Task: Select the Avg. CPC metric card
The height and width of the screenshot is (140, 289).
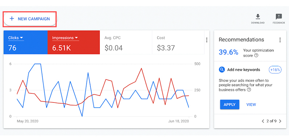Action: tap(126, 42)
